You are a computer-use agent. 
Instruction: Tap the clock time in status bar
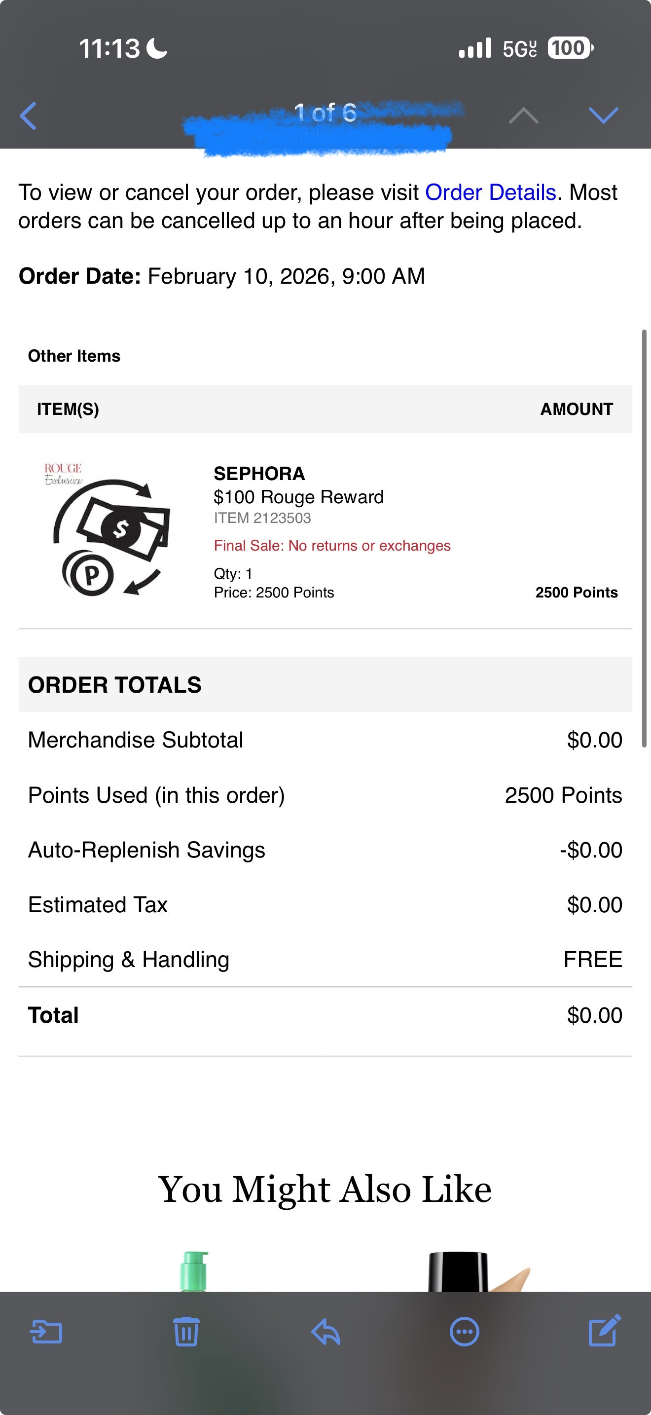coord(109,48)
